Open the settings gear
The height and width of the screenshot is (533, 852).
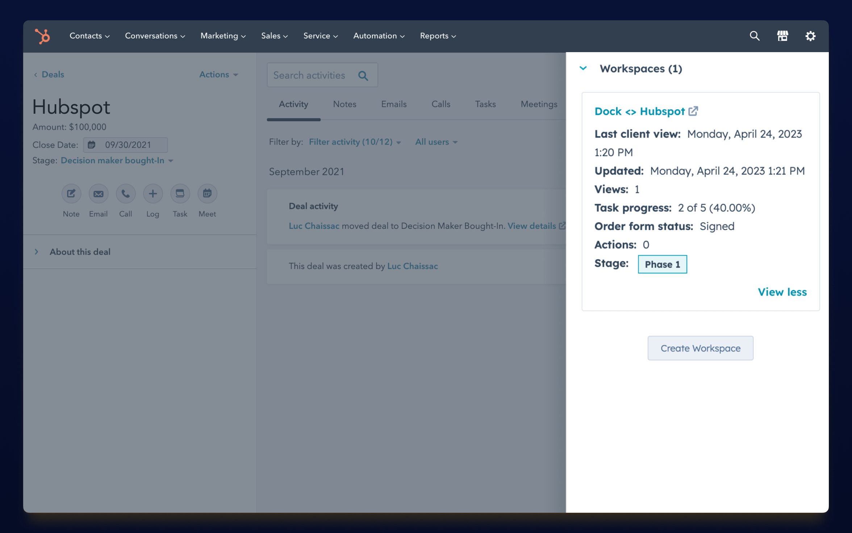[810, 36]
